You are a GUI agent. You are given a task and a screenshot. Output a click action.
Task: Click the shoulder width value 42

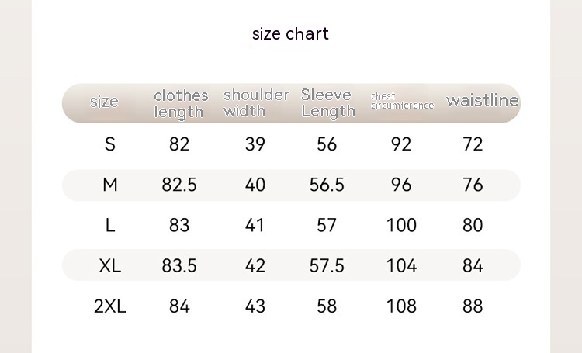click(x=255, y=265)
